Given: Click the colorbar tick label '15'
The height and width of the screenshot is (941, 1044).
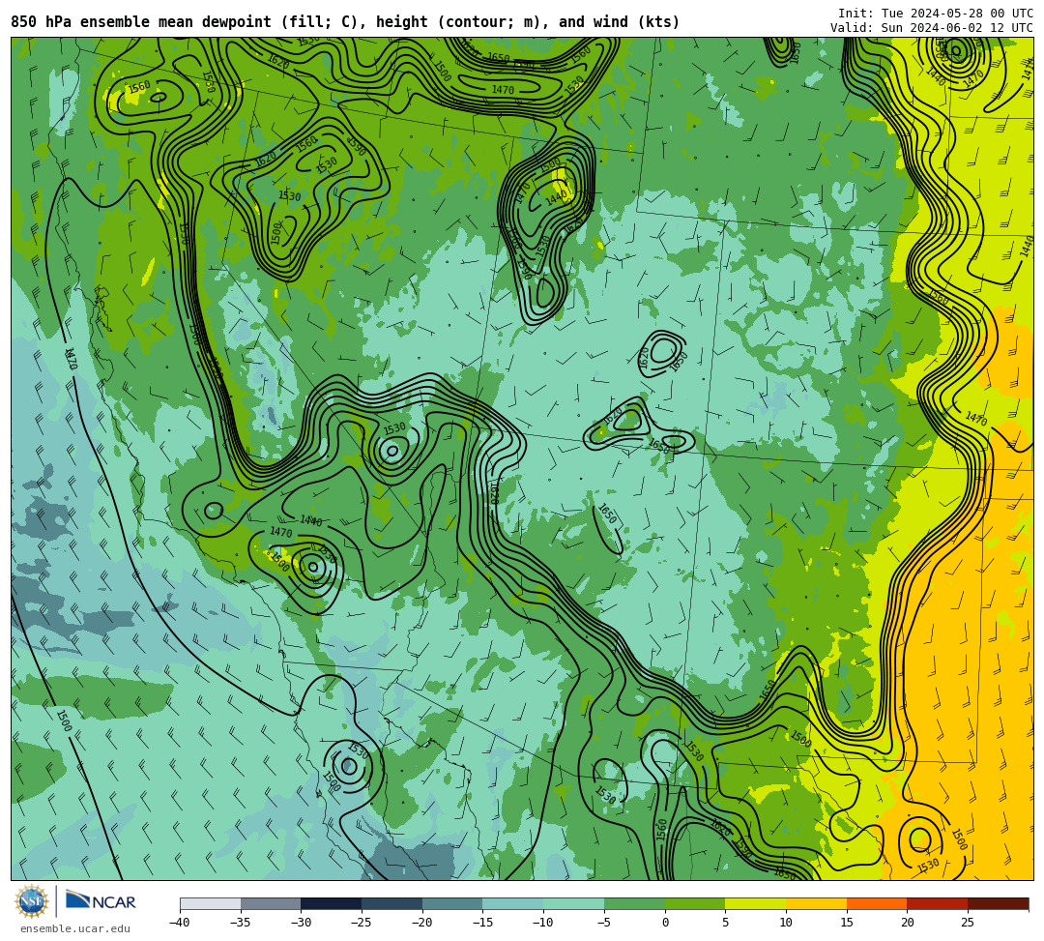Looking at the screenshot, I should point(846,923).
